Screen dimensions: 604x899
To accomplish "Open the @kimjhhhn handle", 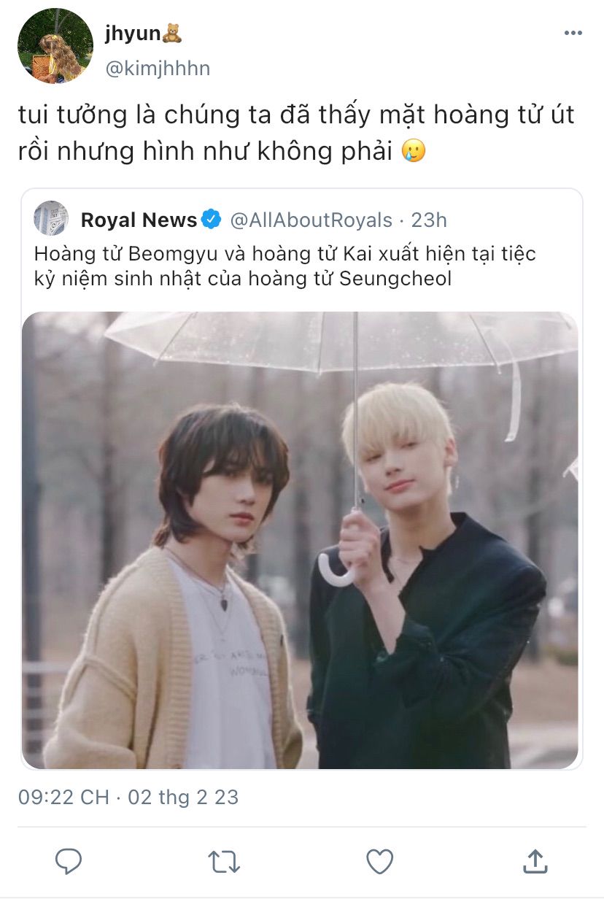I will click(158, 69).
